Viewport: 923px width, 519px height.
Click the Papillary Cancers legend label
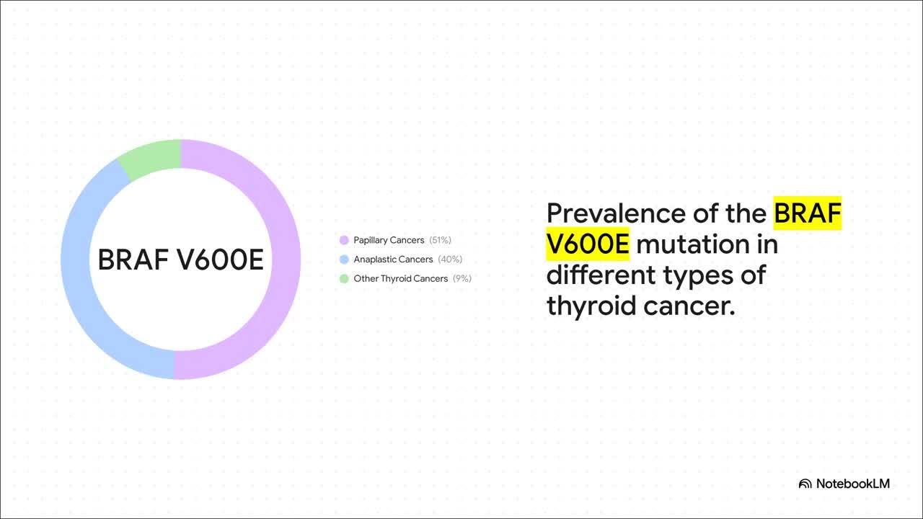click(388, 240)
